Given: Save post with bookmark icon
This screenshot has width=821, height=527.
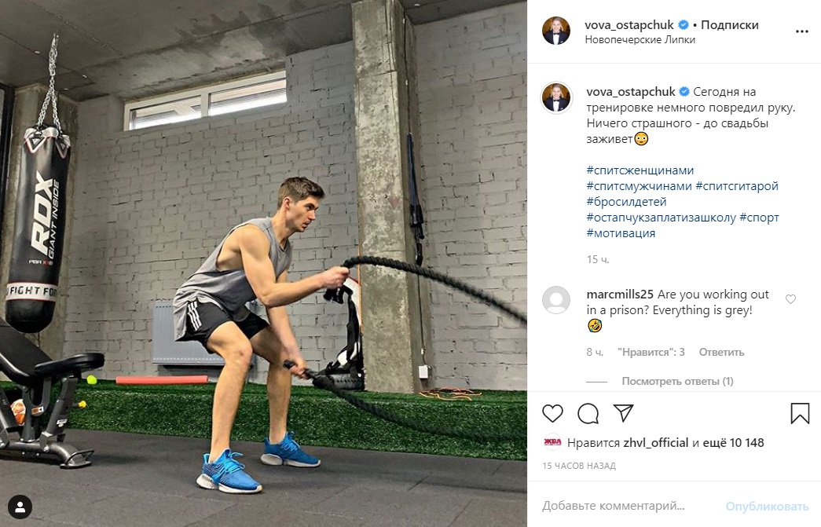Looking at the screenshot, I should click(800, 413).
